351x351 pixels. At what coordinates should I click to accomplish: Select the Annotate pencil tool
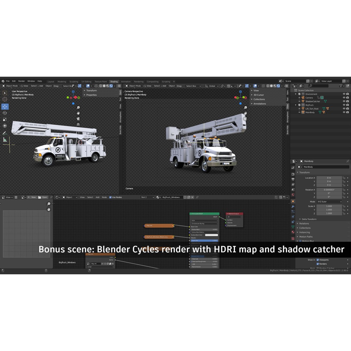point(5,133)
